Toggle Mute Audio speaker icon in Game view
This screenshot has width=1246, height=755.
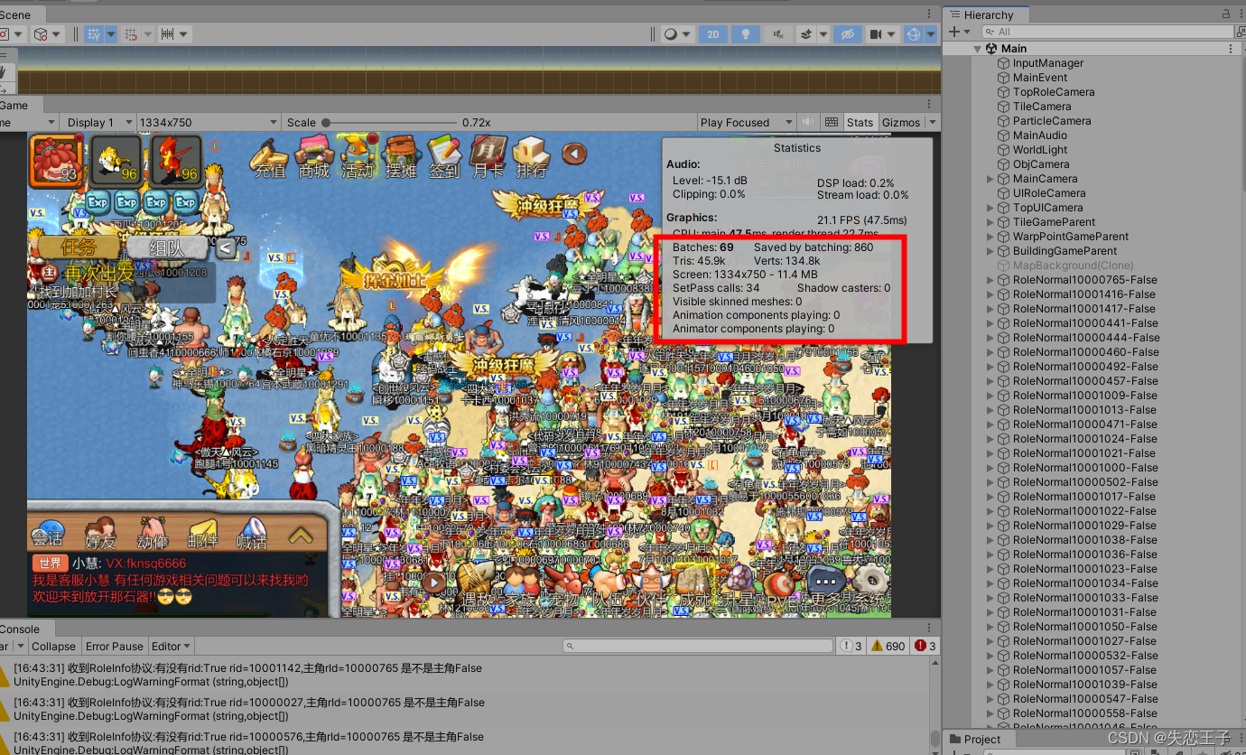tap(808, 122)
